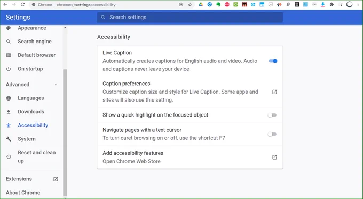
Task: Open the media controls music icon
Action: 341,4
